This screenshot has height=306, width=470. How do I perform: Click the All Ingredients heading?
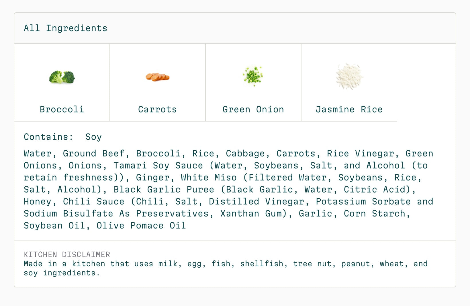[65, 28]
